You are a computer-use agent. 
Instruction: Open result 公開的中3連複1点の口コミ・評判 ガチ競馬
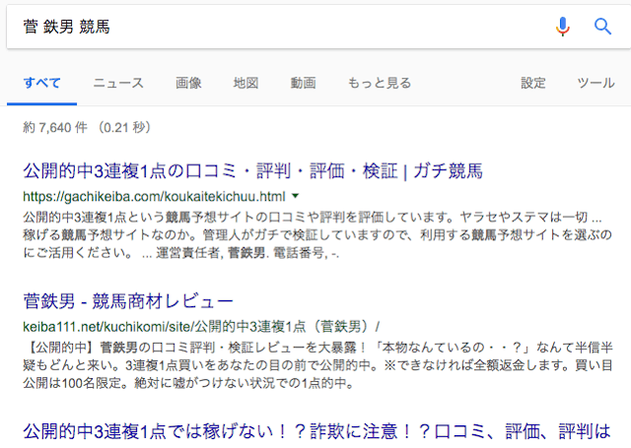pos(252,171)
